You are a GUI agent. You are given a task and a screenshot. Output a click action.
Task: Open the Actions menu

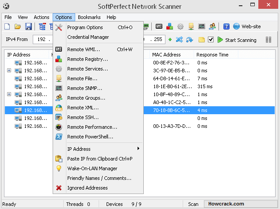[42, 17]
